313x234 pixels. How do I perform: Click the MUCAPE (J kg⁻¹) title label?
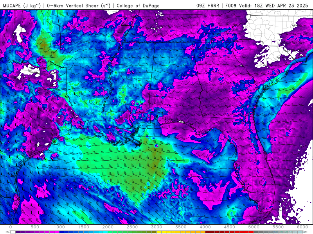point(22,5)
